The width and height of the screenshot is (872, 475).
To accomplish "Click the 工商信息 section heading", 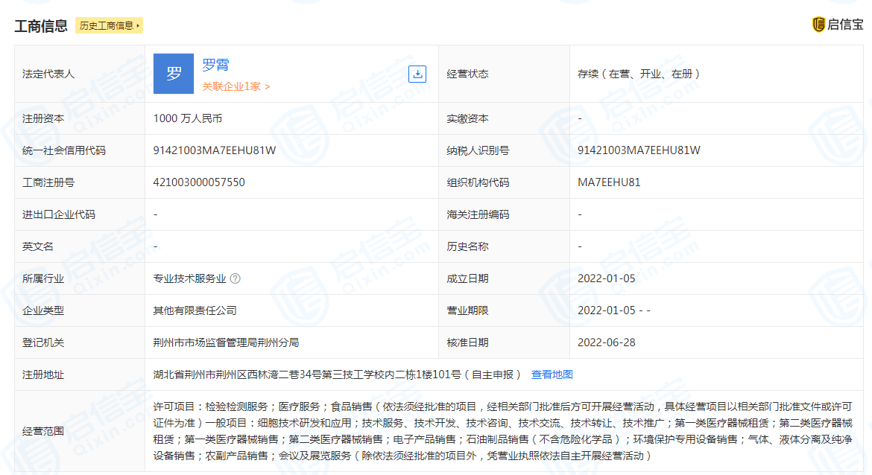I will pos(41,25).
